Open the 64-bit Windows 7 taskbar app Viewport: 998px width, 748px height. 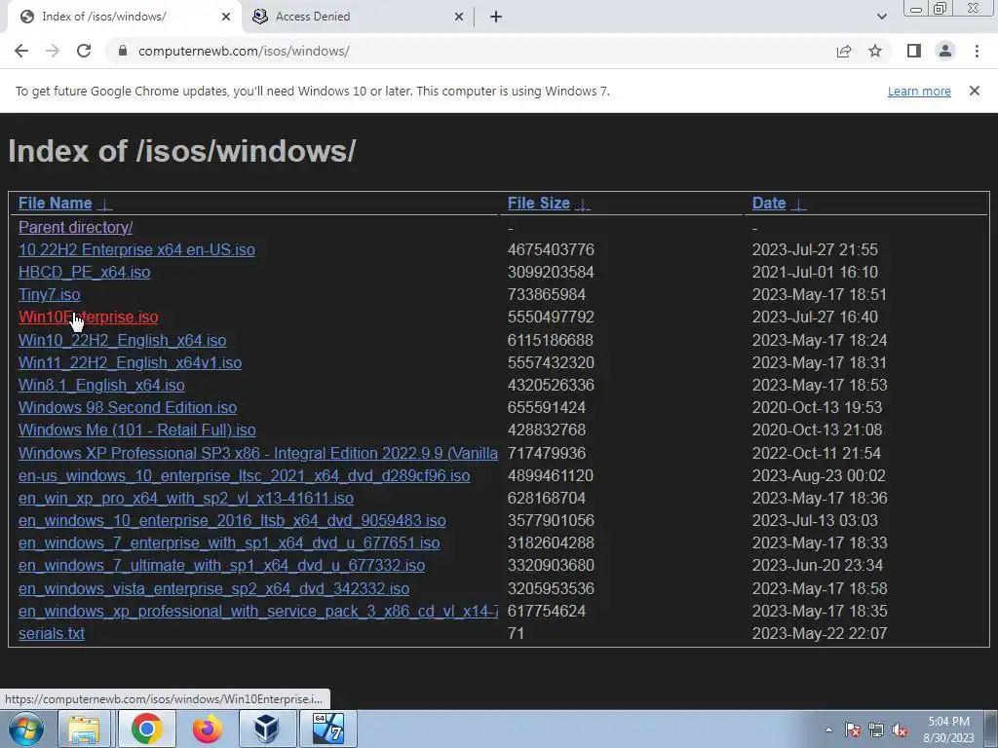click(328, 729)
